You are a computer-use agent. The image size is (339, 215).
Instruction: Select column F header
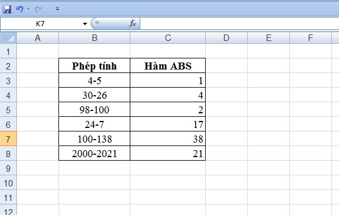coord(310,38)
